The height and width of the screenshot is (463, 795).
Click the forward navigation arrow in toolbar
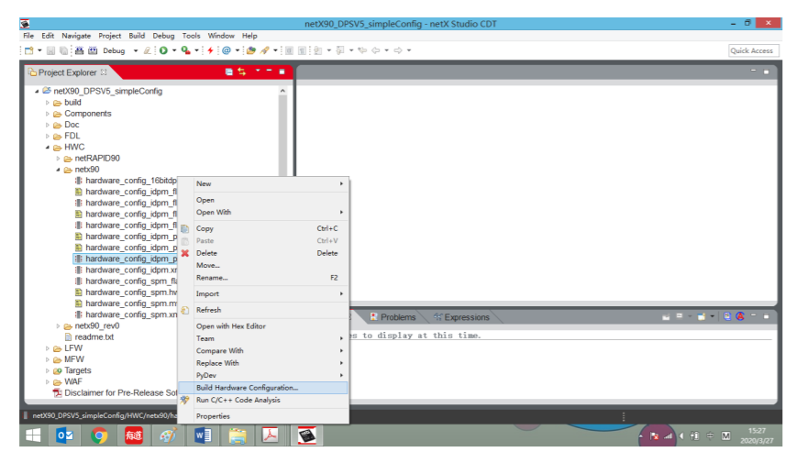[x=398, y=50]
